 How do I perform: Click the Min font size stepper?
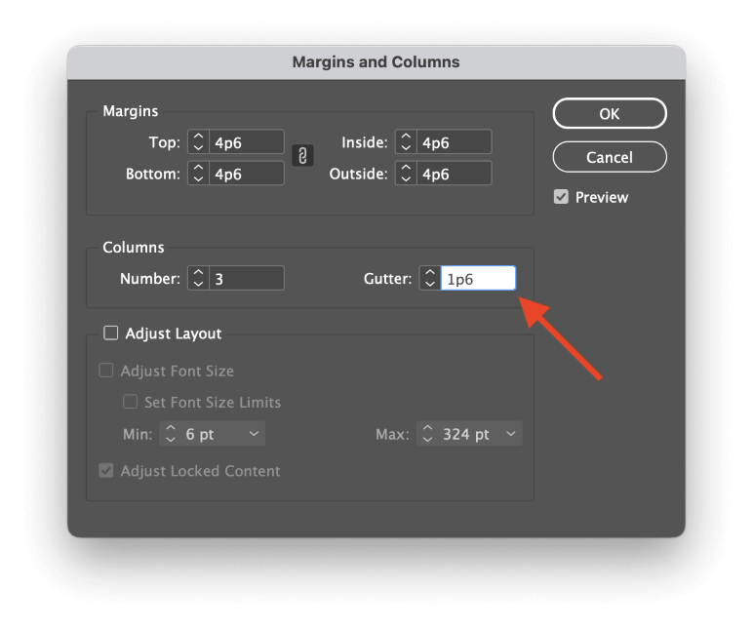(171, 434)
